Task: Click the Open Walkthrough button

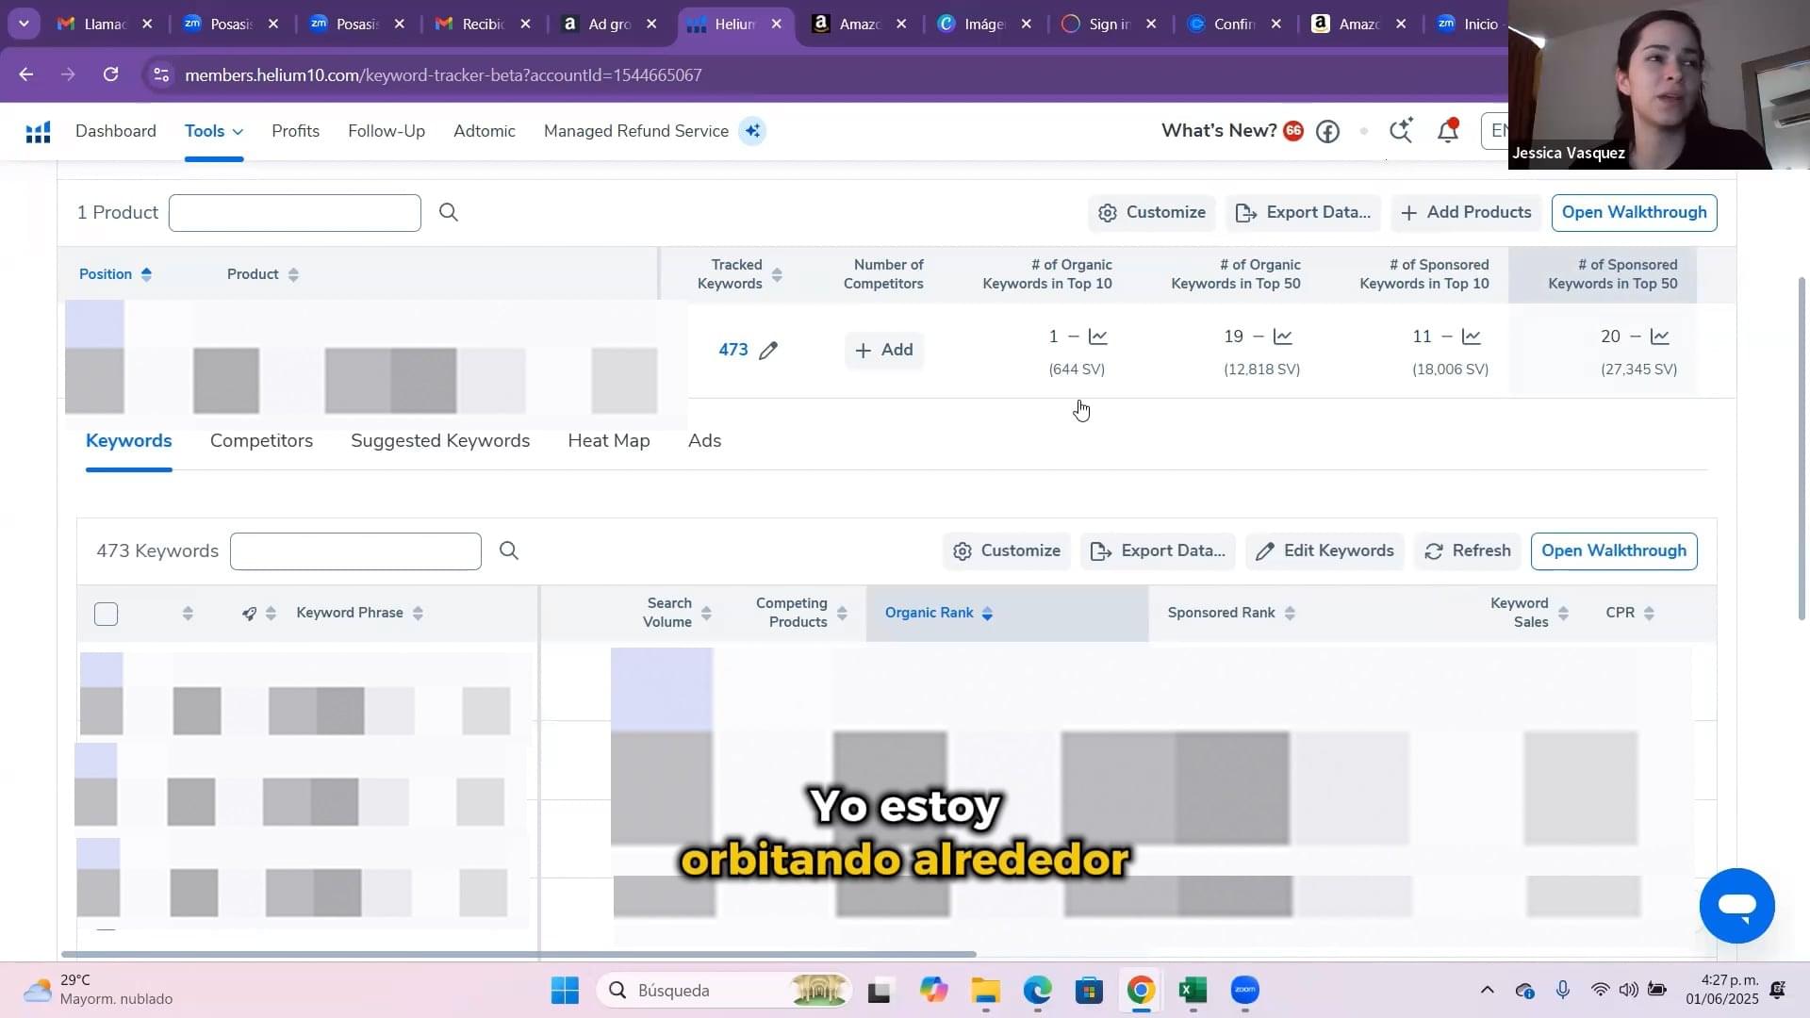Action: (x=1634, y=212)
